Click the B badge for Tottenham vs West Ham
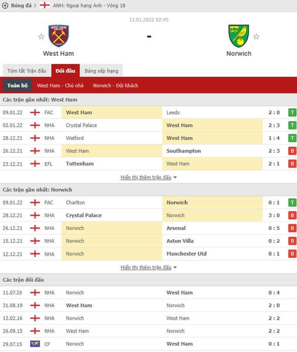This screenshot has height=352, width=297. [x=292, y=164]
